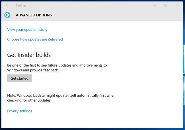
Task: Click the desktop strip below the window
Action: (92, 129)
